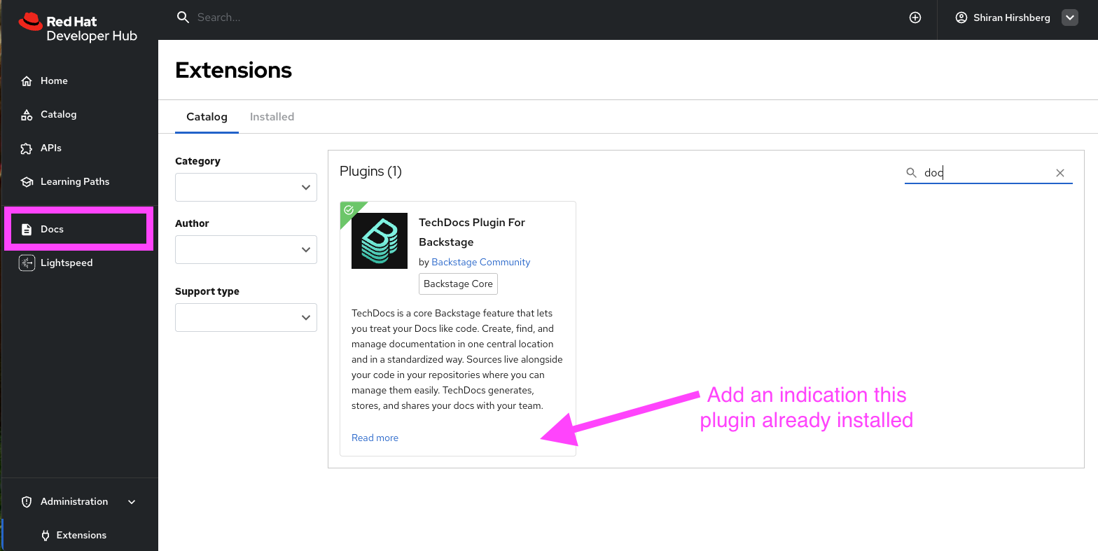The width and height of the screenshot is (1098, 551).
Task: Click the Extensions plug icon in sidebar
Action: (46, 536)
